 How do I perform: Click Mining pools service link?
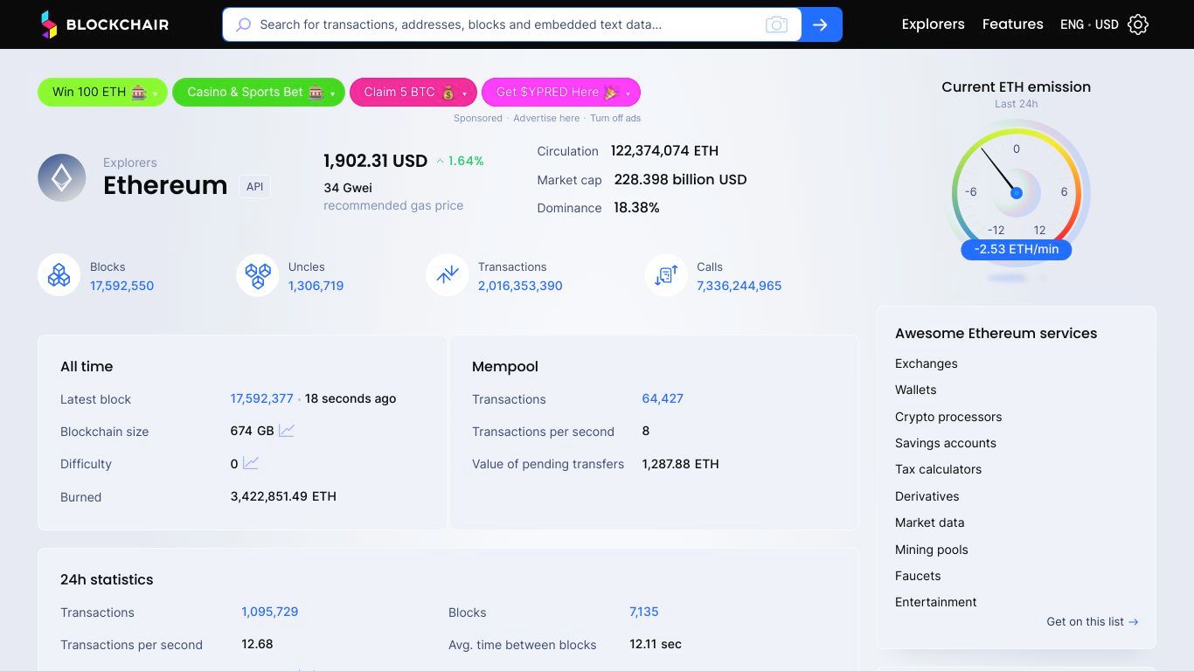pyautogui.click(x=931, y=550)
